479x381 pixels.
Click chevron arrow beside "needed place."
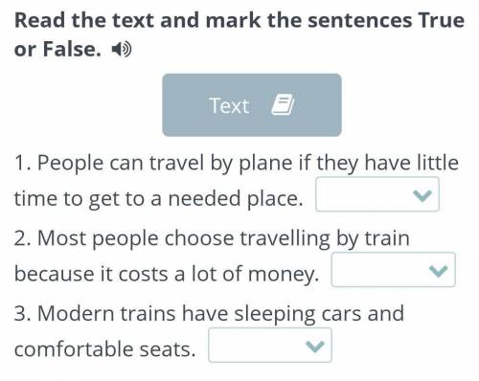pos(422,195)
